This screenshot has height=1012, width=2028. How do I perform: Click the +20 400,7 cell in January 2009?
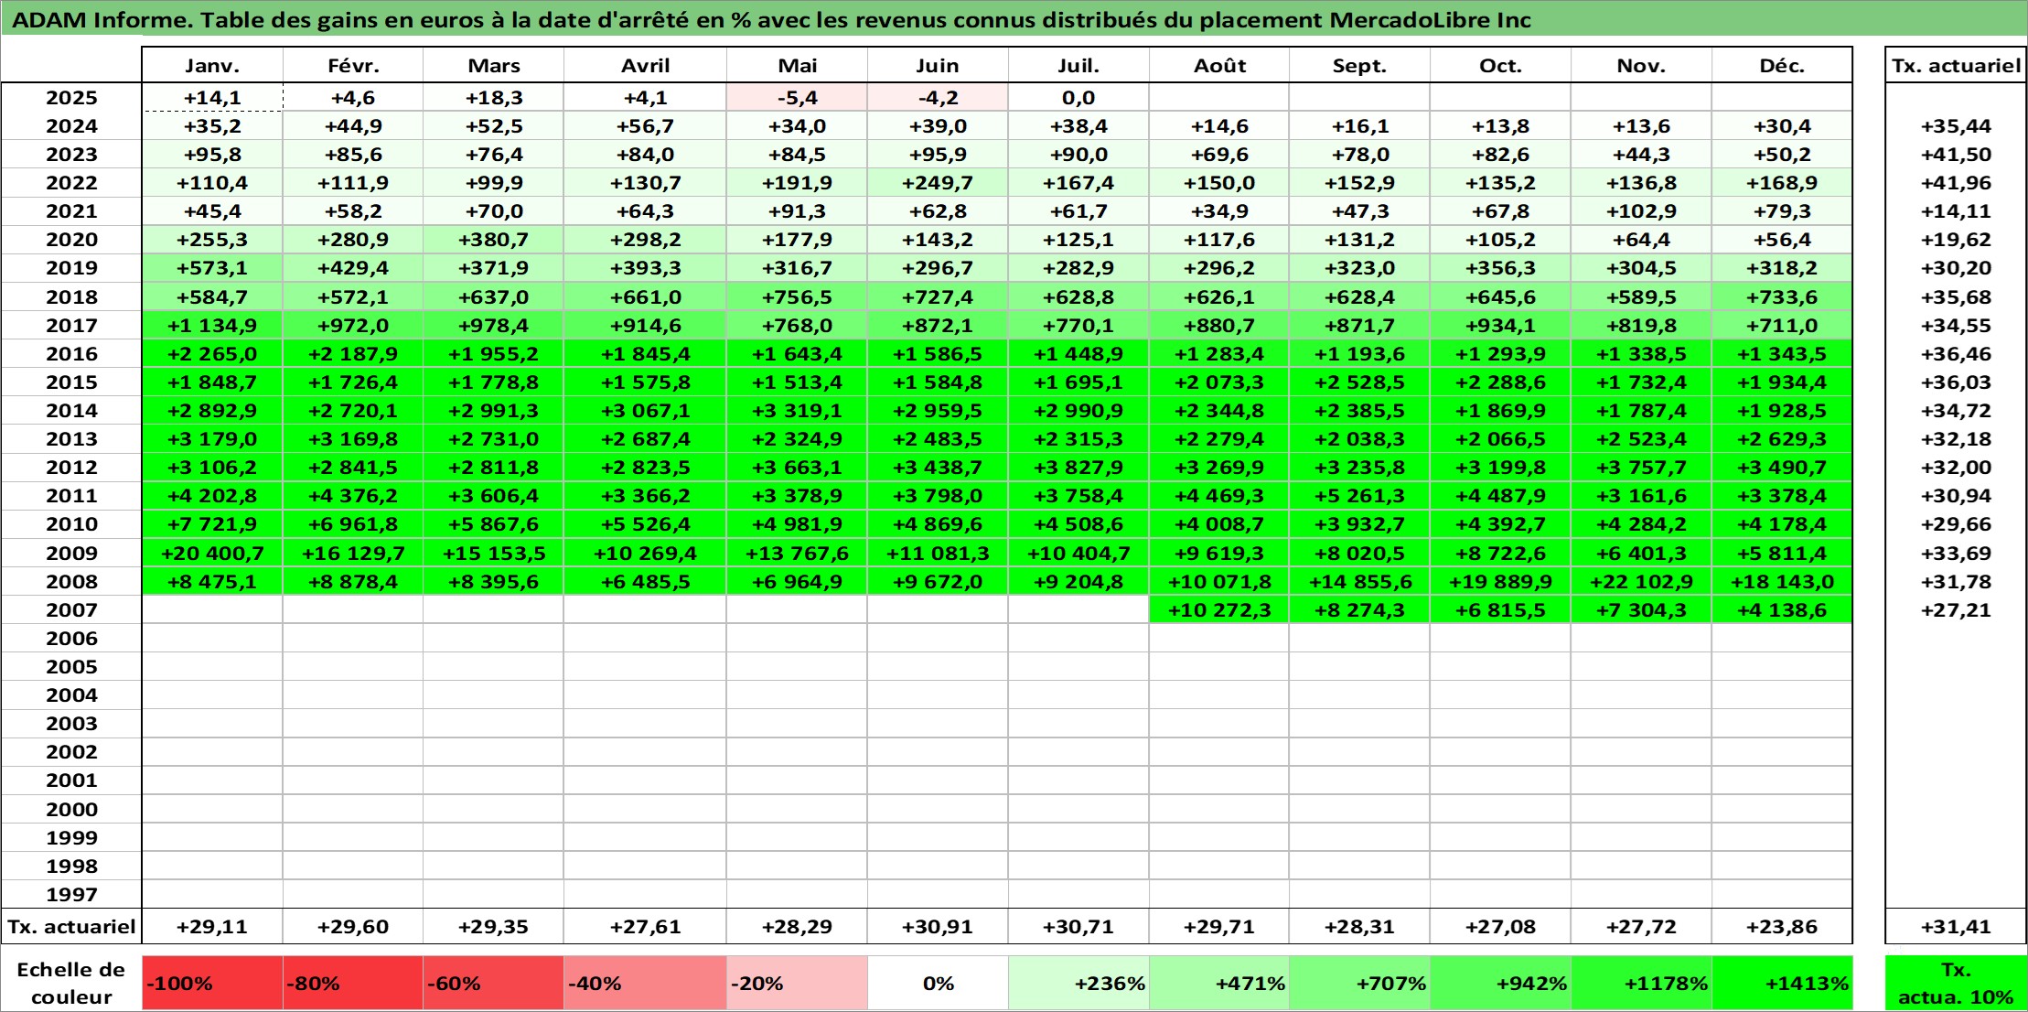212,554
